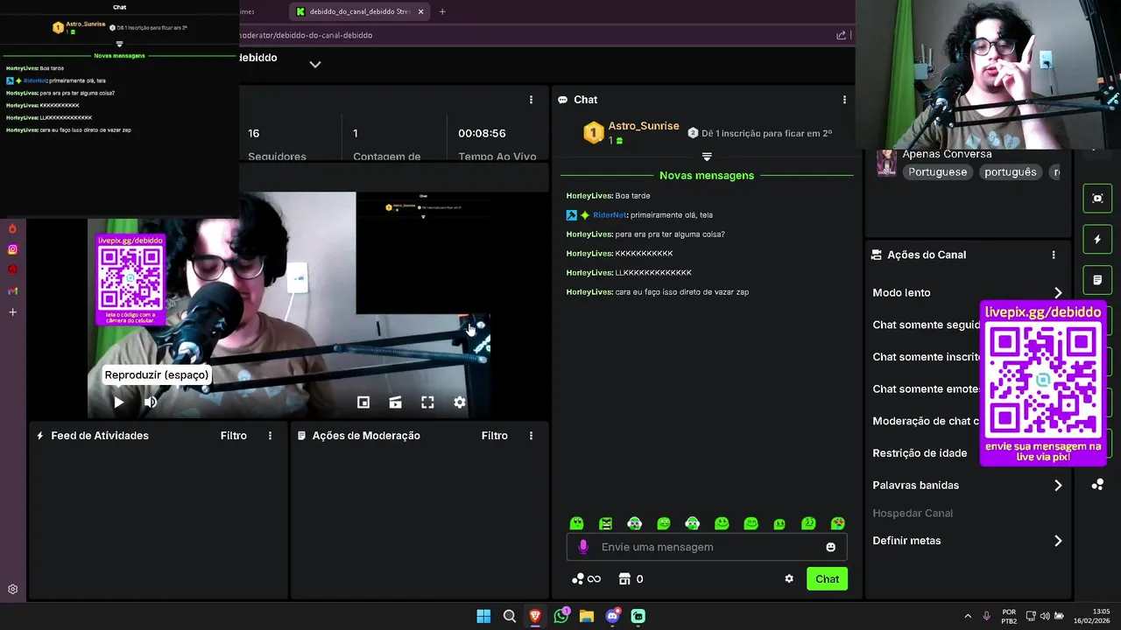Screen dimensions: 1121x630
Task: Click the browser address bar URL
Action: point(306,35)
